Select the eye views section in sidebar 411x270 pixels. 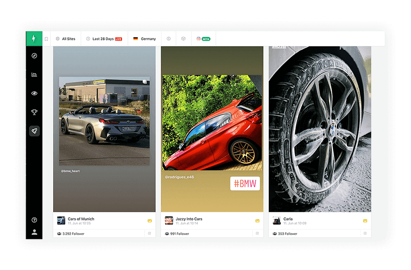click(34, 93)
